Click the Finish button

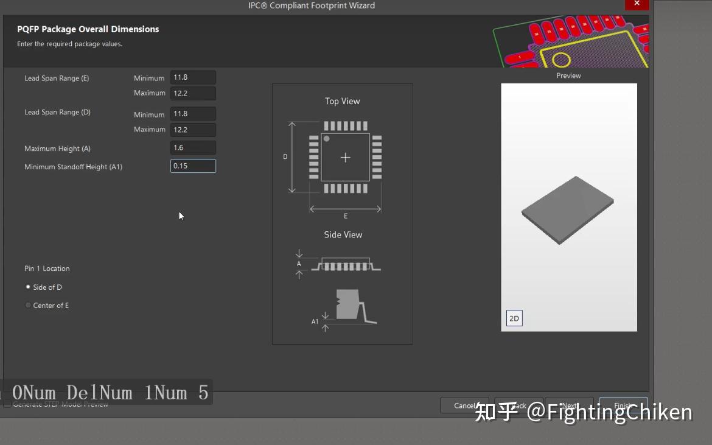click(x=623, y=405)
